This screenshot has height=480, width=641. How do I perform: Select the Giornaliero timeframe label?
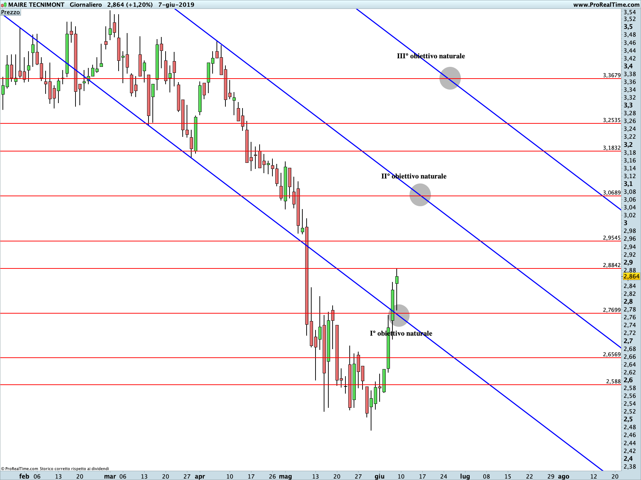pos(86,5)
